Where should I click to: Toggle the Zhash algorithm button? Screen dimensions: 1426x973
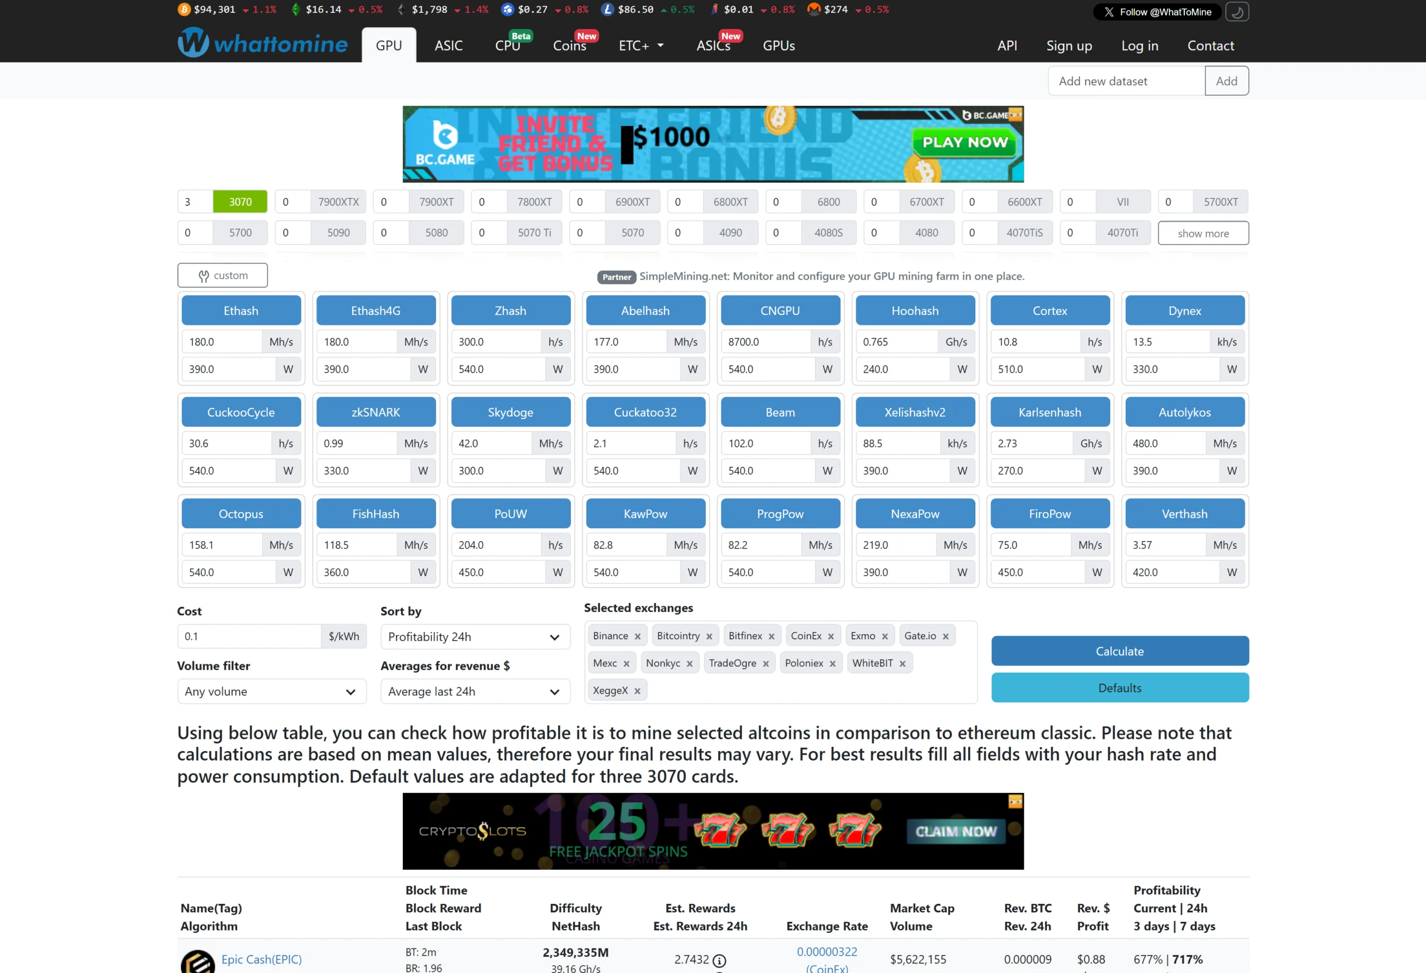point(510,310)
